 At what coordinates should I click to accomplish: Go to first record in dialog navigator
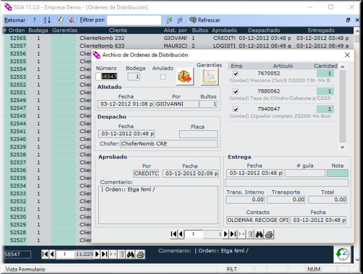coord(174,234)
